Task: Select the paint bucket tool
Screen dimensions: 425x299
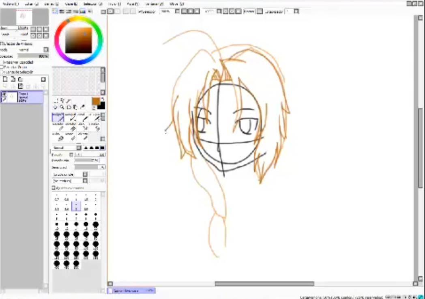Action: click(58, 137)
